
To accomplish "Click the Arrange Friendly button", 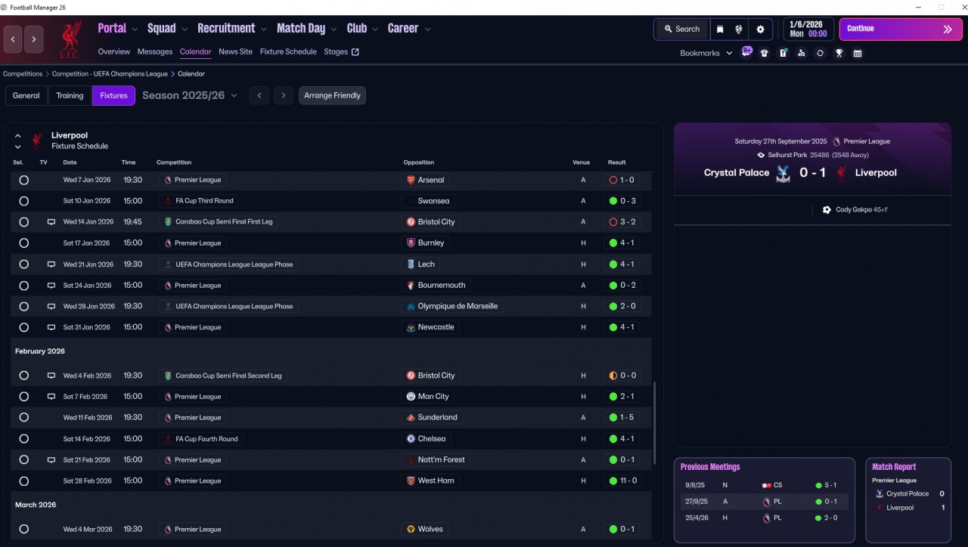I will [333, 96].
